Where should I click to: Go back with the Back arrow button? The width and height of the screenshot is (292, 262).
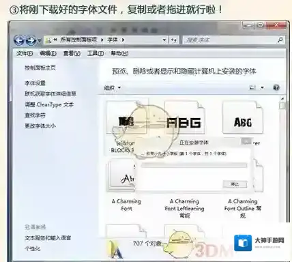[18, 40]
